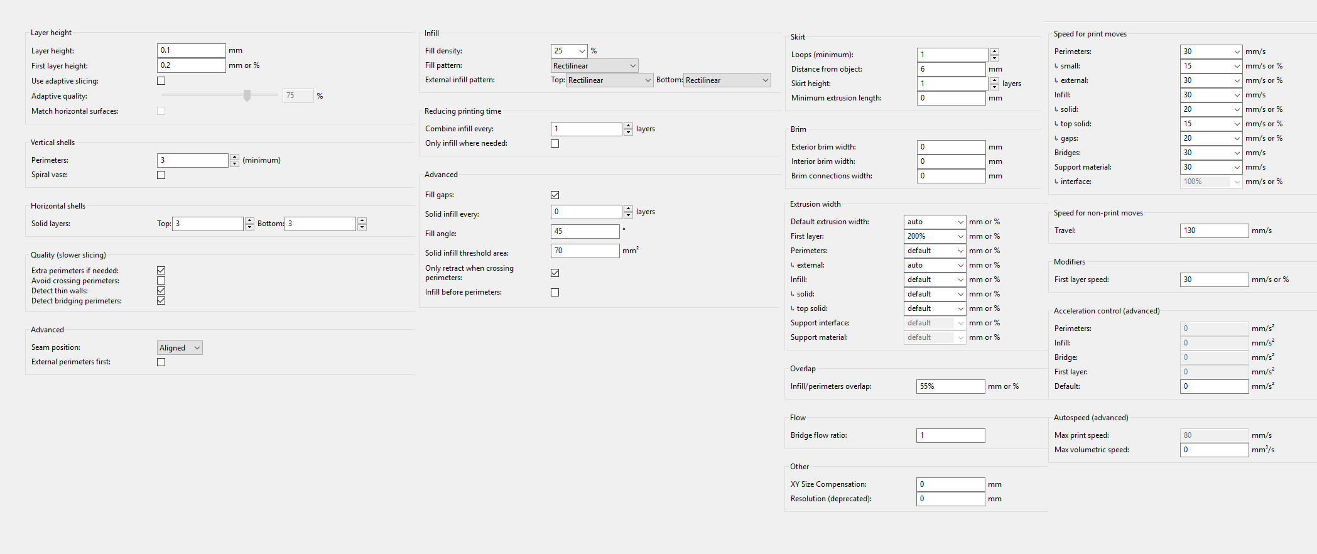Viewport: 1317px width, 554px height.
Task: Decrease Top solid layers with down arrow
Action: (x=249, y=227)
